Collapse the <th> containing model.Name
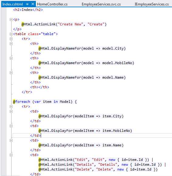 [x=11, y=73]
